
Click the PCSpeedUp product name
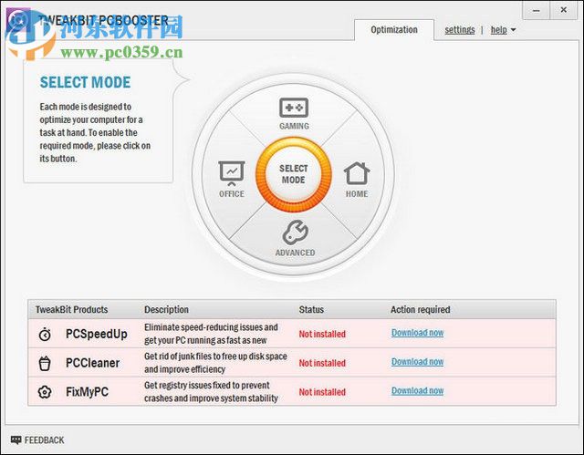click(x=97, y=334)
